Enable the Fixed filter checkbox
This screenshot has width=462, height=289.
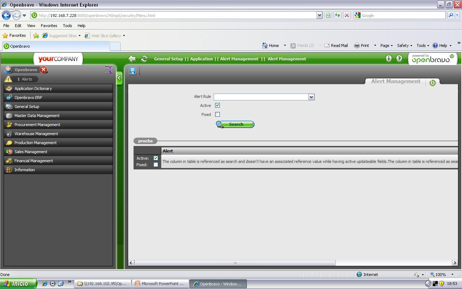(217, 115)
